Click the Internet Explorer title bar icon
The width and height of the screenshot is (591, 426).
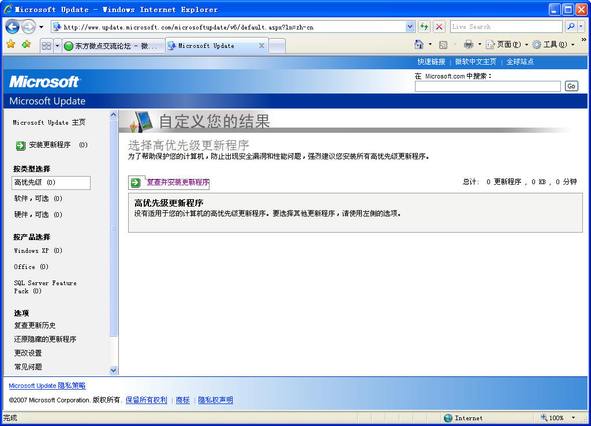click(x=8, y=9)
